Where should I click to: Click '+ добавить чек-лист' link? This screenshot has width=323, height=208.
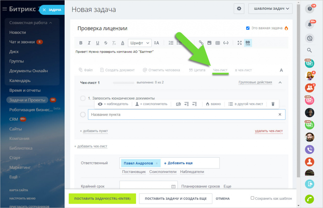pyautogui.click(x=91, y=146)
